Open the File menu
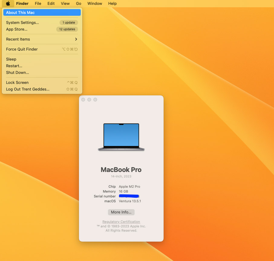274x261 pixels. [x=38, y=4]
